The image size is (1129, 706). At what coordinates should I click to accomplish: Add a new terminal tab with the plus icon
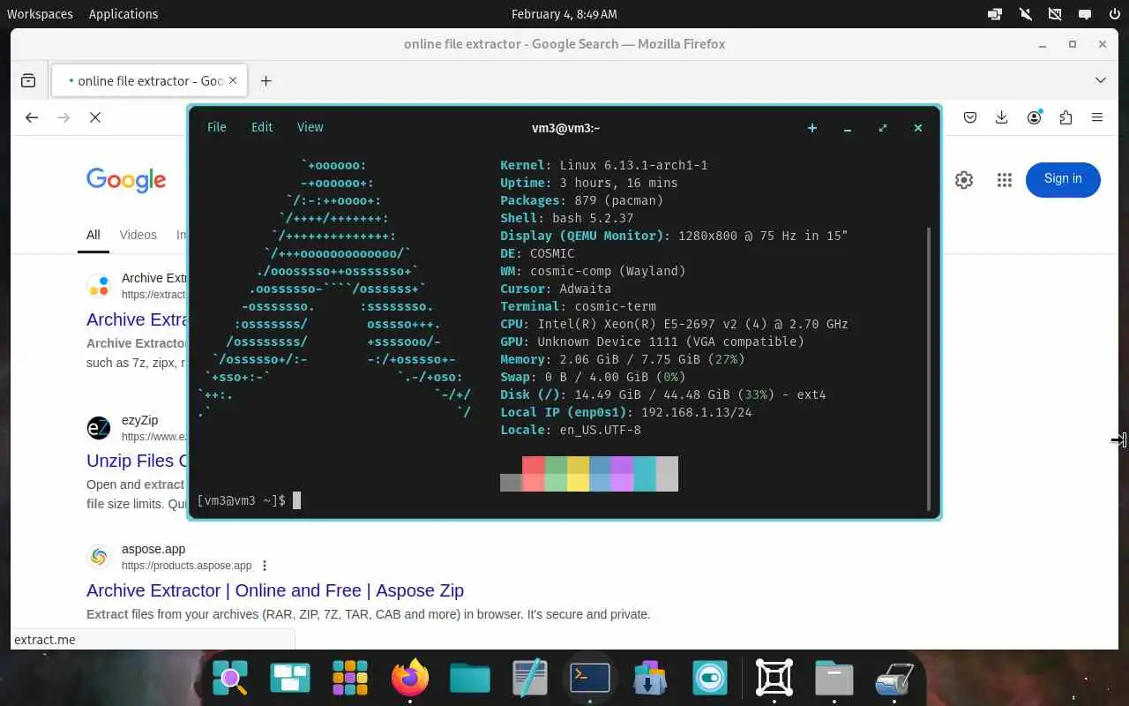point(812,128)
